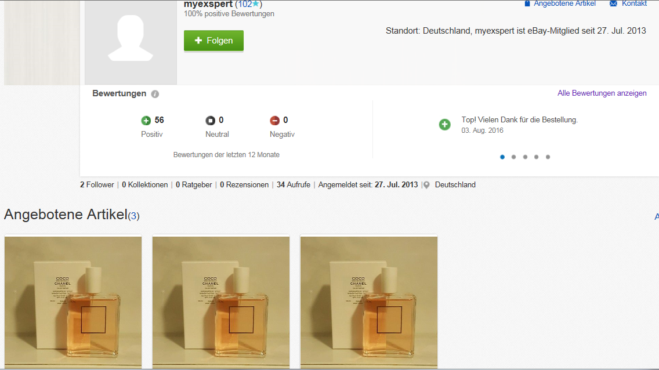
Task: Click the green positive feedback plus icon
Action: click(x=146, y=121)
